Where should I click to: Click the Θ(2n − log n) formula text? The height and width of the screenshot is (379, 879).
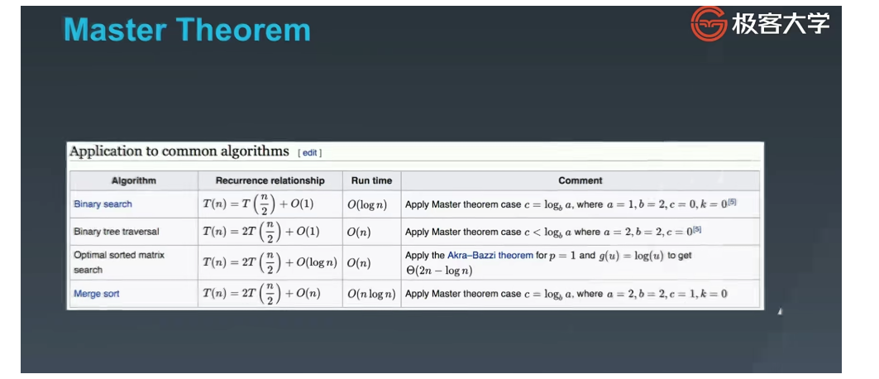coord(439,271)
